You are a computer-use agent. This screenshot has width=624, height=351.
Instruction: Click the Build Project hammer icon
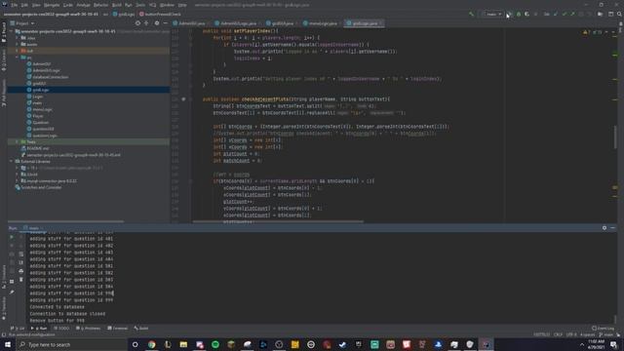click(472, 14)
